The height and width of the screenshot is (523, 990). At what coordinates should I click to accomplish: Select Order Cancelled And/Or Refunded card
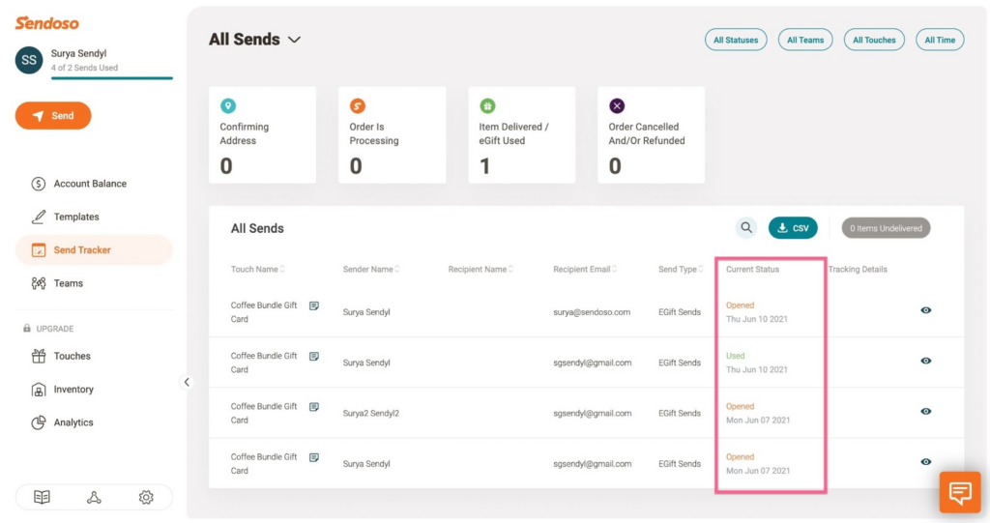click(x=651, y=135)
